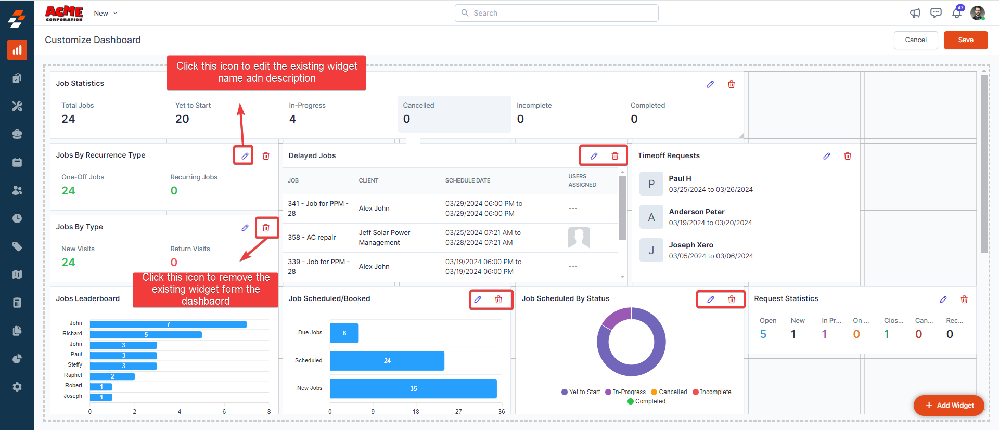This screenshot has width=999, height=430.
Task: Expand the New dropdown in header
Action: [x=106, y=13]
